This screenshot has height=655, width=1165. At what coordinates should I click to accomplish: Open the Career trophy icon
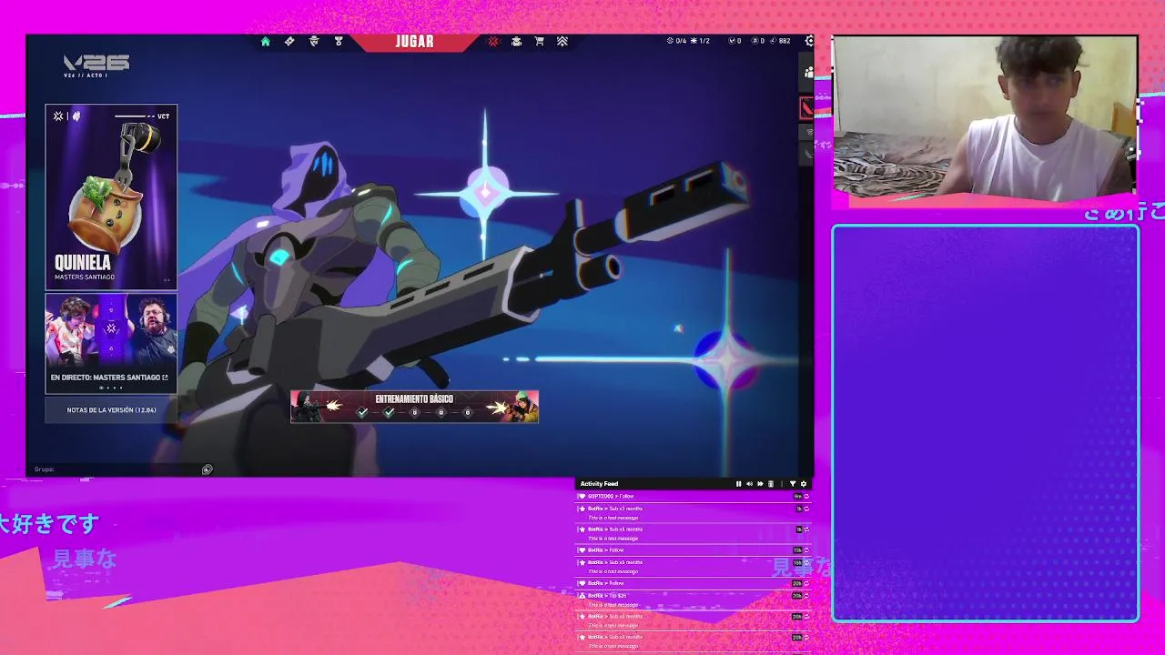pos(339,41)
